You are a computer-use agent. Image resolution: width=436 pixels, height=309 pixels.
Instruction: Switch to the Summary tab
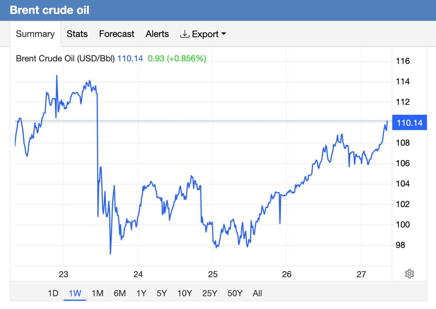coord(35,34)
